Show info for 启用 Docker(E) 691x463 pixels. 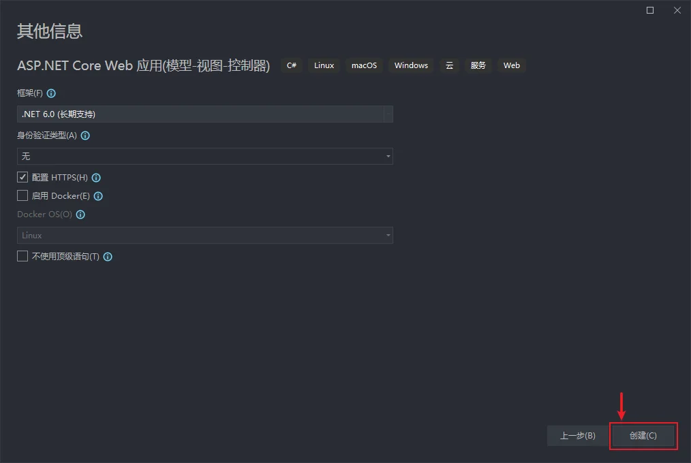pyautogui.click(x=98, y=196)
